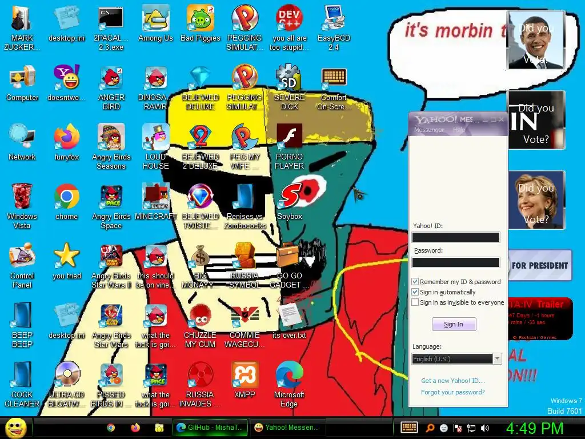Open the its over.txt file
This screenshot has height=439, width=585.
pyautogui.click(x=290, y=321)
